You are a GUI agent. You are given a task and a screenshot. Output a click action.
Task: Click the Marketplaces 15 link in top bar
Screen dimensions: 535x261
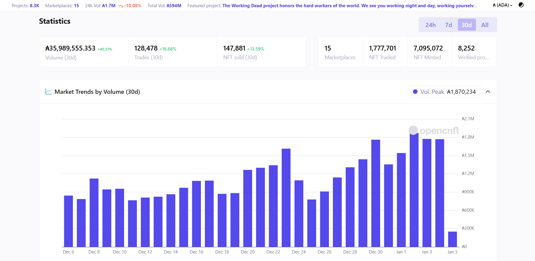(77, 6)
